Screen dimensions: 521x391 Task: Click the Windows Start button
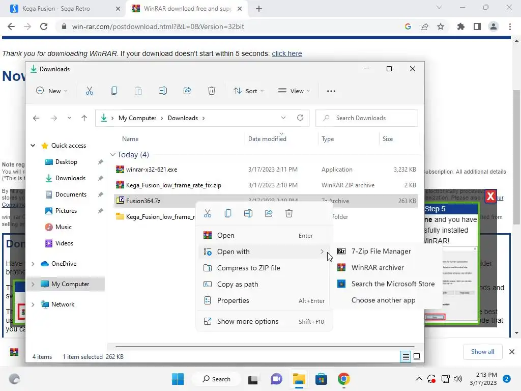click(x=178, y=379)
